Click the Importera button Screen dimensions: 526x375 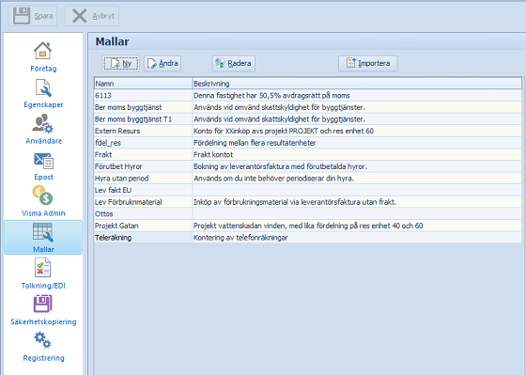coord(368,64)
